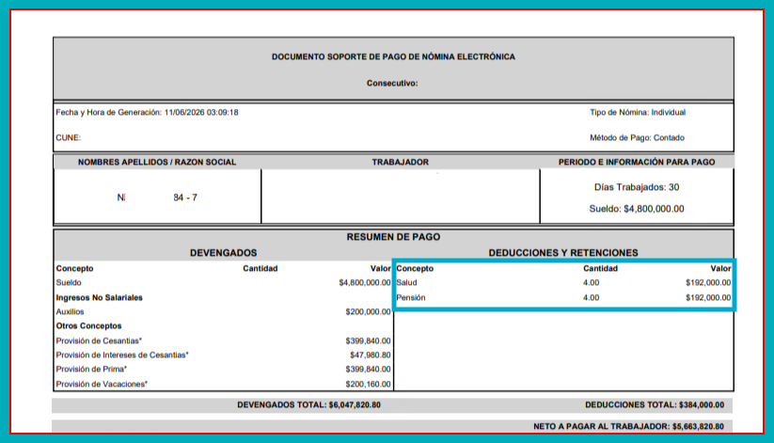Click 'Sueldo: $4,800,000.00' in period box

point(637,209)
